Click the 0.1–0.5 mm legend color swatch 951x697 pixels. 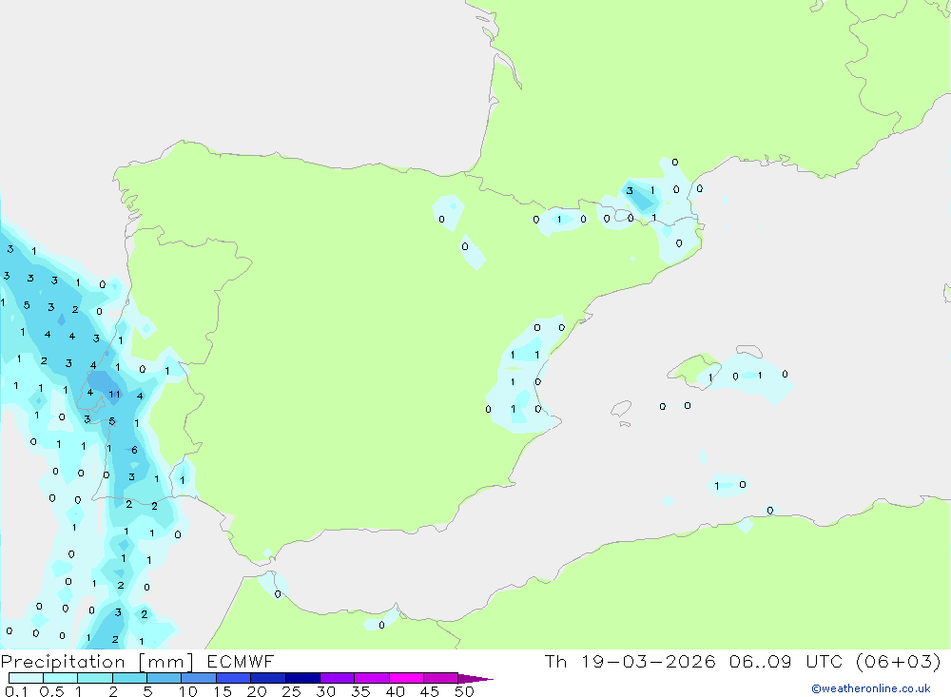[26, 678]
